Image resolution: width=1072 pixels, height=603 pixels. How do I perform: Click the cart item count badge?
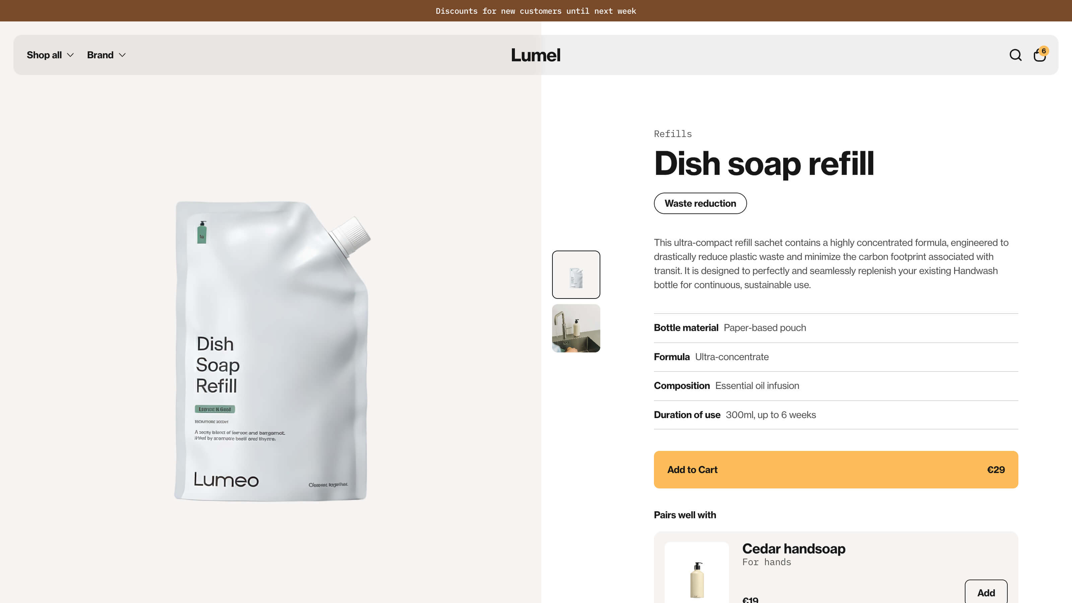(1044, 51)
